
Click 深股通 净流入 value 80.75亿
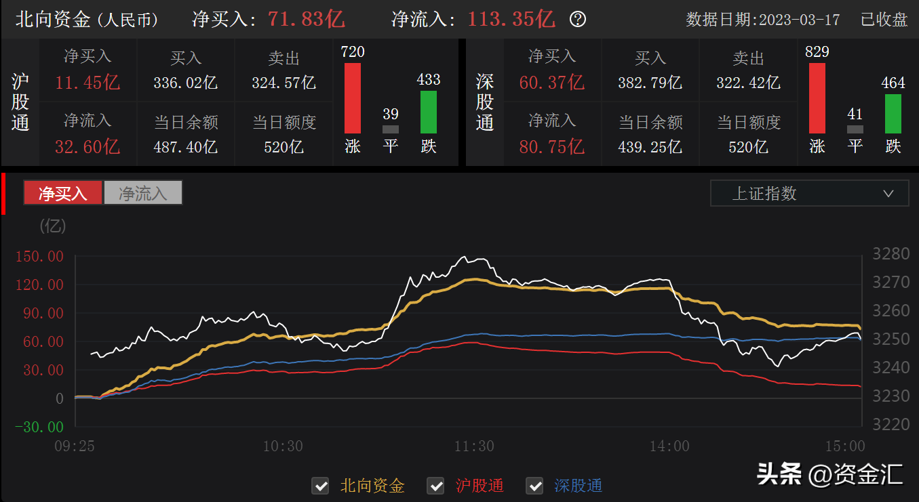click(x=552, y=146)
